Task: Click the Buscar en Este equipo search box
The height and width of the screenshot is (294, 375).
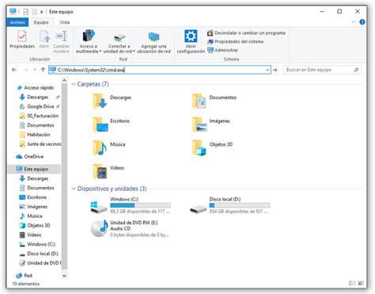Action: (x=322, y=70)
